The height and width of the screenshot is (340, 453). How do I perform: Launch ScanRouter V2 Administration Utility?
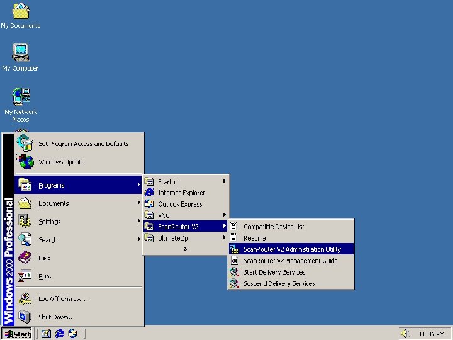(x=291, y=249)
